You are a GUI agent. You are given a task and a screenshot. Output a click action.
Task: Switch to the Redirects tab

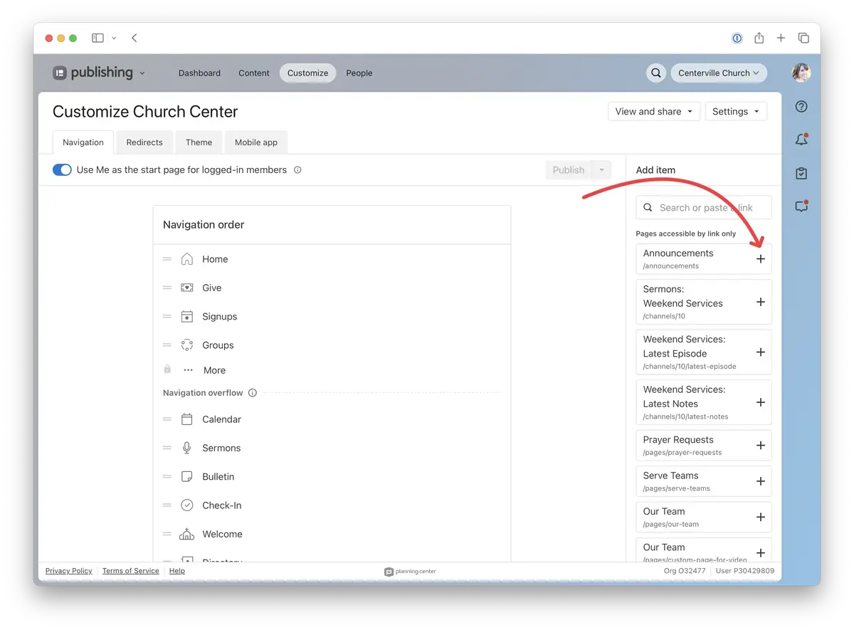[x=144, y=142]
